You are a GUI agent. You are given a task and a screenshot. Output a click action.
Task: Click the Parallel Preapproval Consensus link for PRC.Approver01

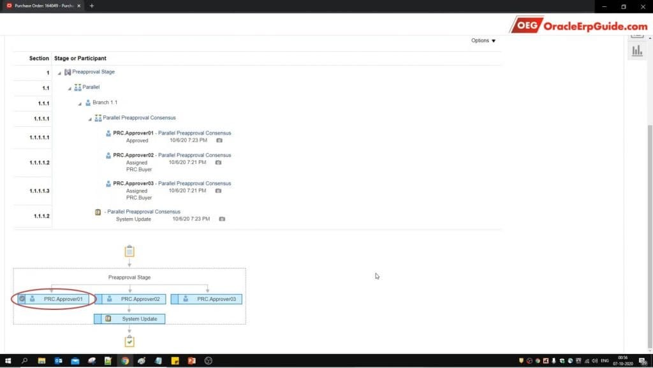click(194, 133)
